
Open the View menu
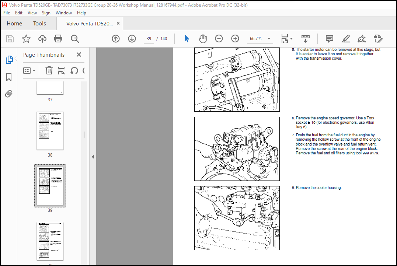pos(32,13)
